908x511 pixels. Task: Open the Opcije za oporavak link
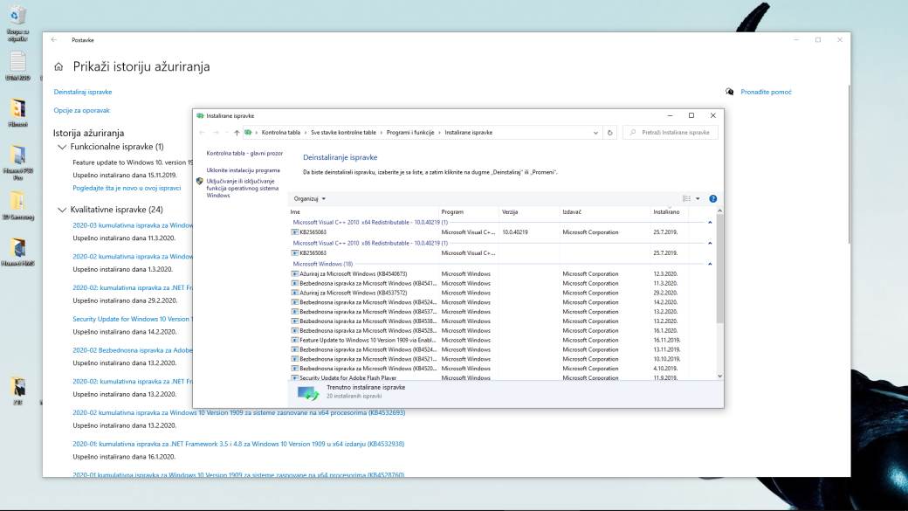[x=82, y=111]
